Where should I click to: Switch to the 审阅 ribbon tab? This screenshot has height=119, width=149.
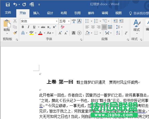pyautogui.click(x=105, y=13)
